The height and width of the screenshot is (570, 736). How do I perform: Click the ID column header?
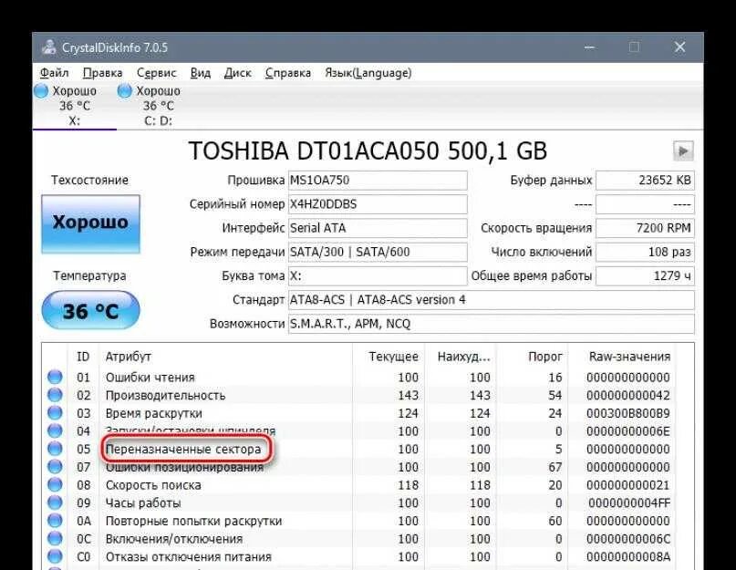click(83, 357)
